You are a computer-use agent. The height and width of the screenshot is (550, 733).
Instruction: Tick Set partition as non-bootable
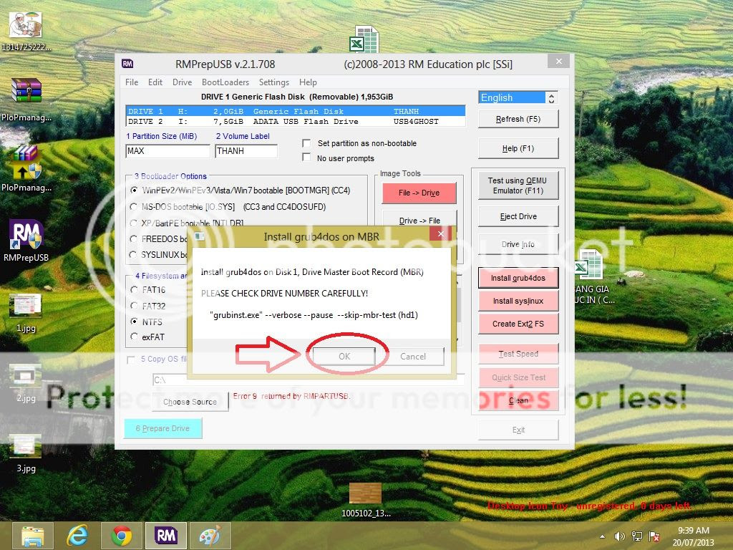point(306,143)
